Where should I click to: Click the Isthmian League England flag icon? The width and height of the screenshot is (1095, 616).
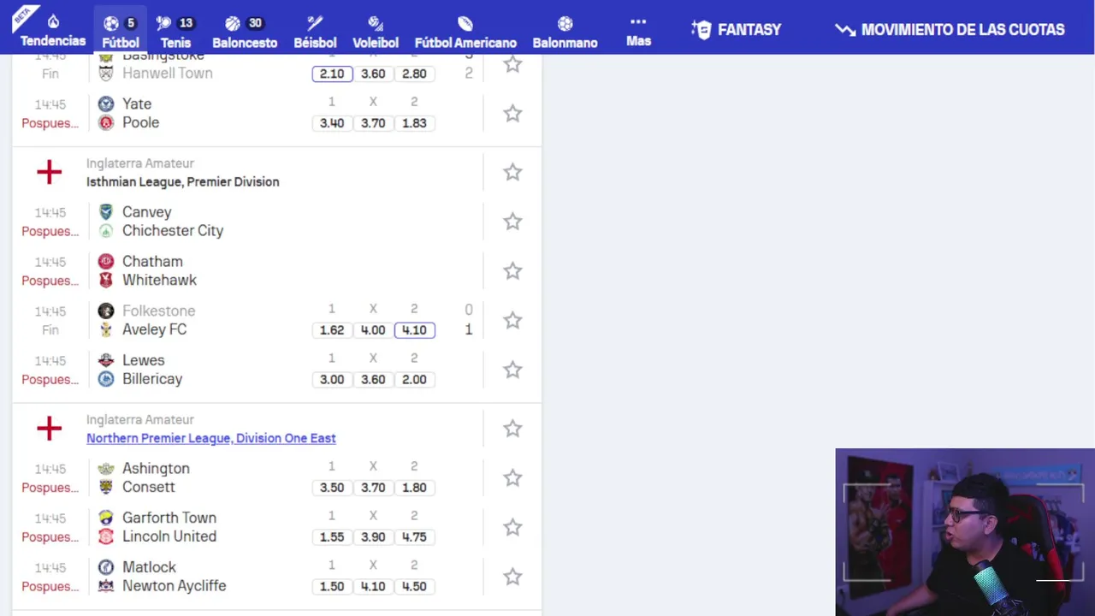pyautogui.click(x=50, y=172)
